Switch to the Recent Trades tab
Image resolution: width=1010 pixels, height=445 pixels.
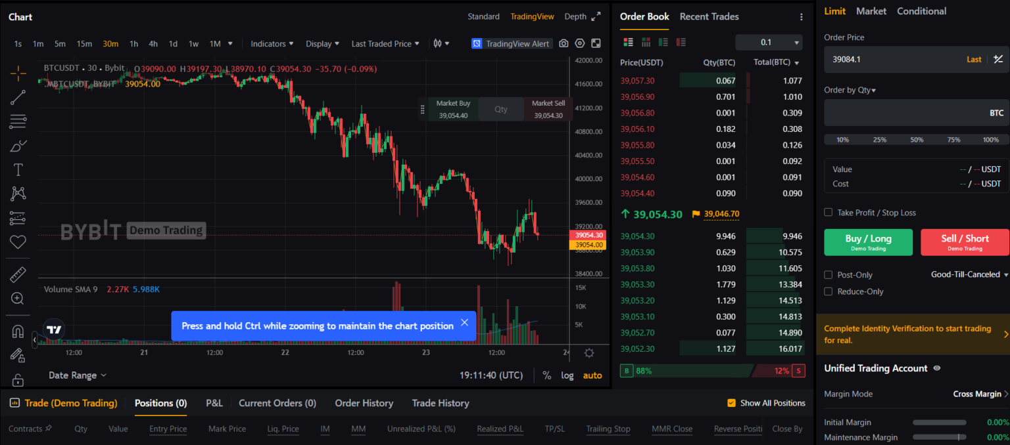[709, 16]
